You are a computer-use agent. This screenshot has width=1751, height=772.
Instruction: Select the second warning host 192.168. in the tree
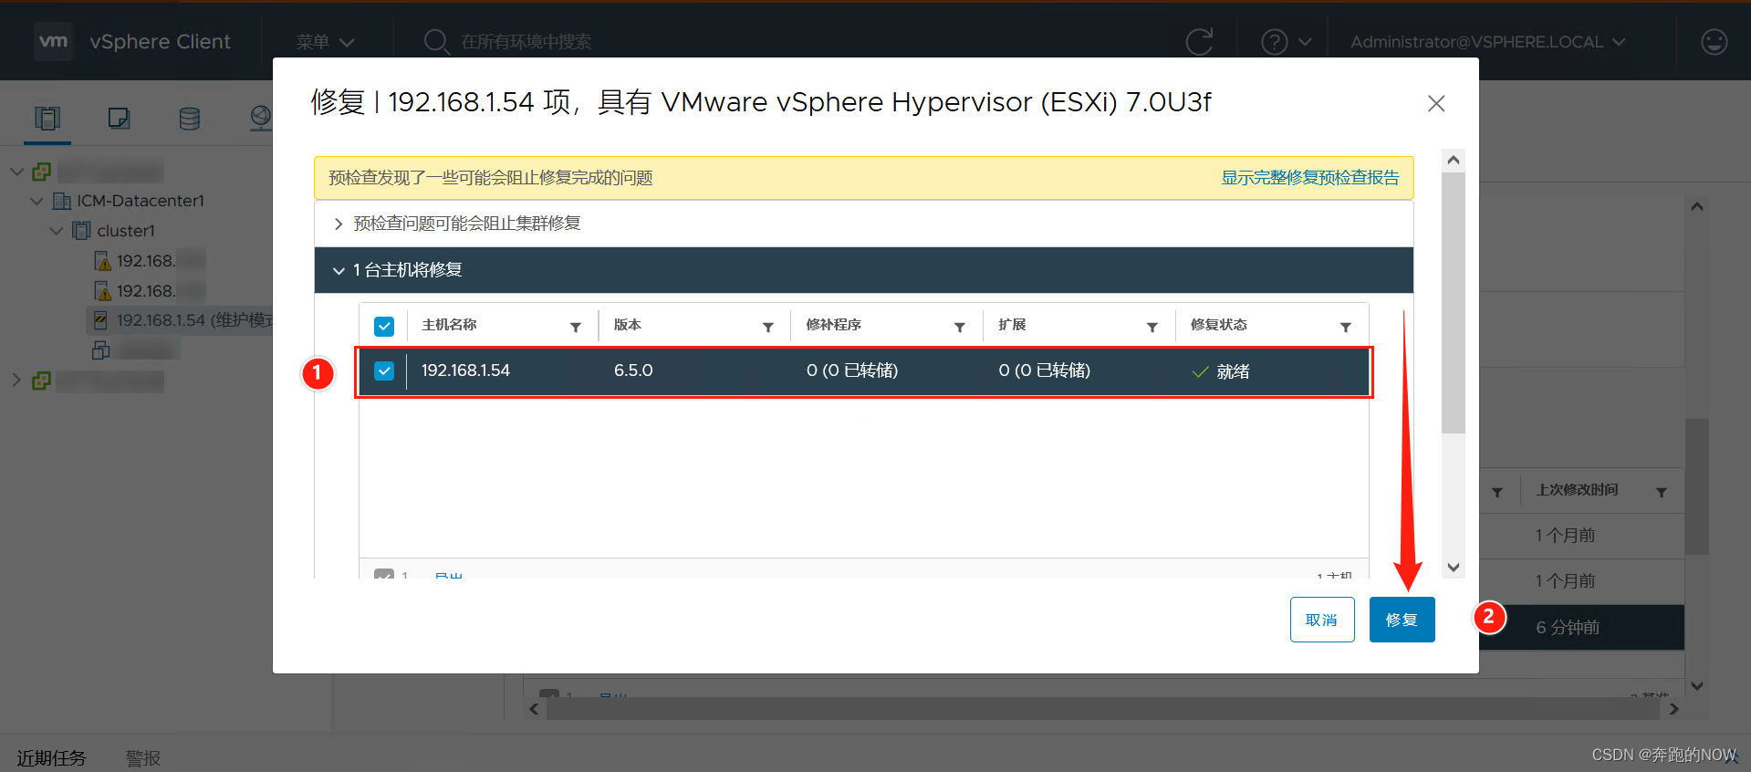[x=146, y=291]
